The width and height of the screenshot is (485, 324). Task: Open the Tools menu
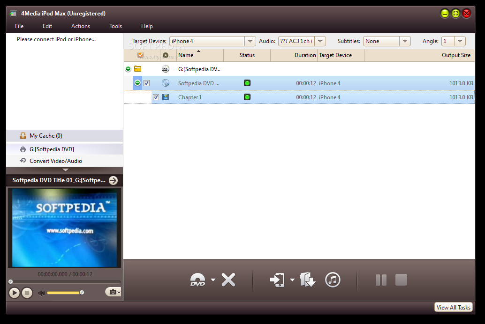[x=115, y=26]
